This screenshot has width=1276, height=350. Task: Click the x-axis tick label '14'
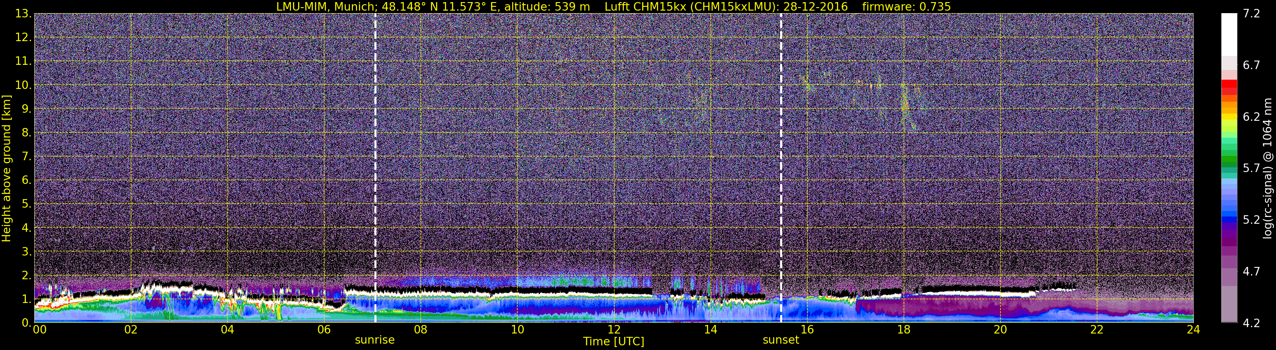pos(710,330)
